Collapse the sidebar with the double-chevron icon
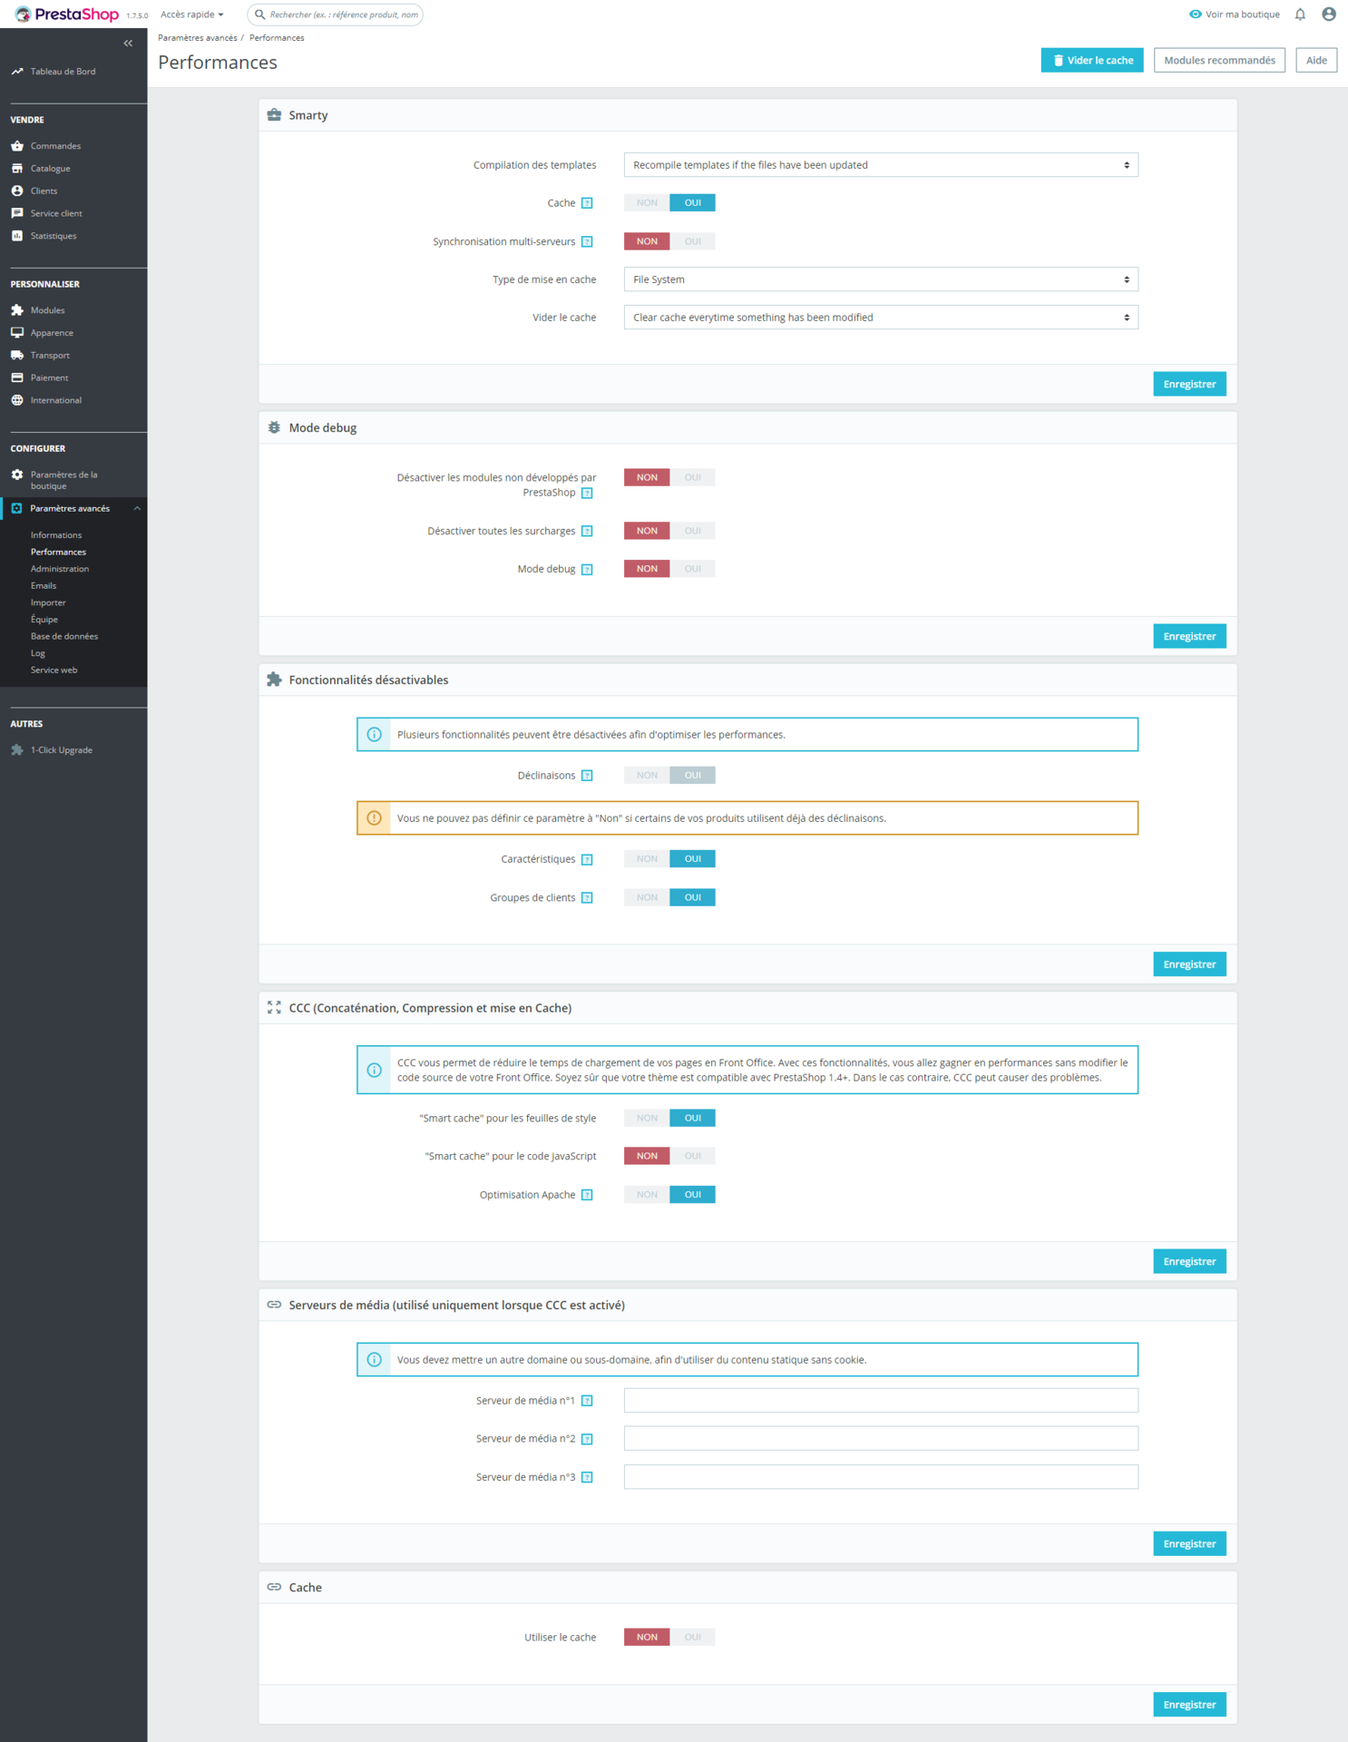 pyautogui.click(x=128, y=44)
